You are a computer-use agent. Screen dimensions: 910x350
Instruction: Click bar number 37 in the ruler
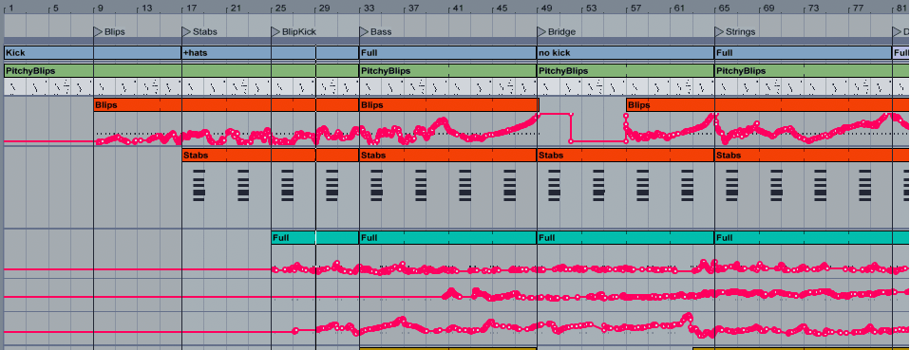point(413,9)
